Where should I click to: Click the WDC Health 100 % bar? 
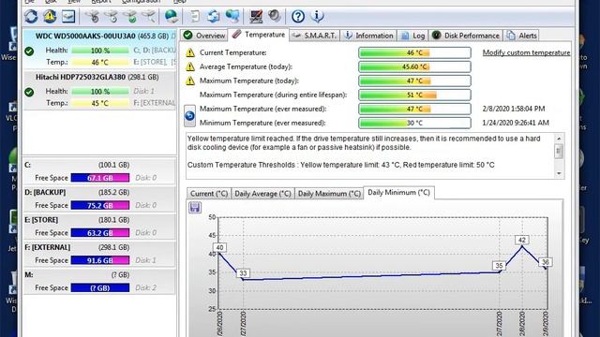pos(100,51)
